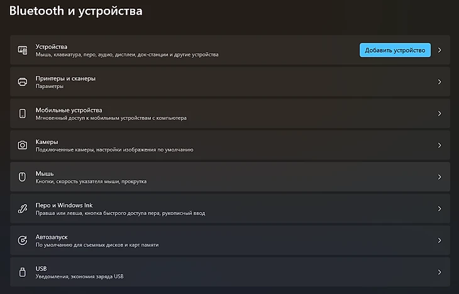Image resolution: width=459 pixels, height=294 pixels.
Task: Click the description 'Мышь, клавиатура, перо, аудио...'
Action: tap(127, 55)
